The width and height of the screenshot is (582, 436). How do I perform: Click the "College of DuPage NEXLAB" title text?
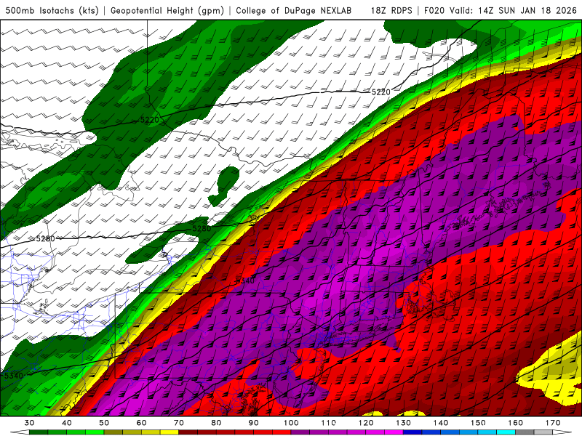point(294,10)
